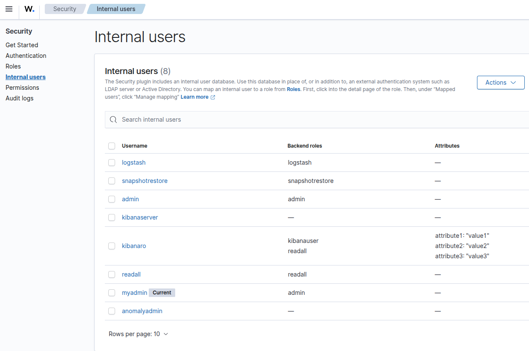Image resolution: width=529 pixels, height=351 pixels.
Task: Click the search magnifier icon
Action: (113, 120)
